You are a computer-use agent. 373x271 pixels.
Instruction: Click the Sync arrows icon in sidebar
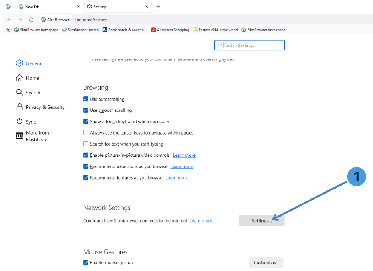pyautogui.click(x=20, y=121)
